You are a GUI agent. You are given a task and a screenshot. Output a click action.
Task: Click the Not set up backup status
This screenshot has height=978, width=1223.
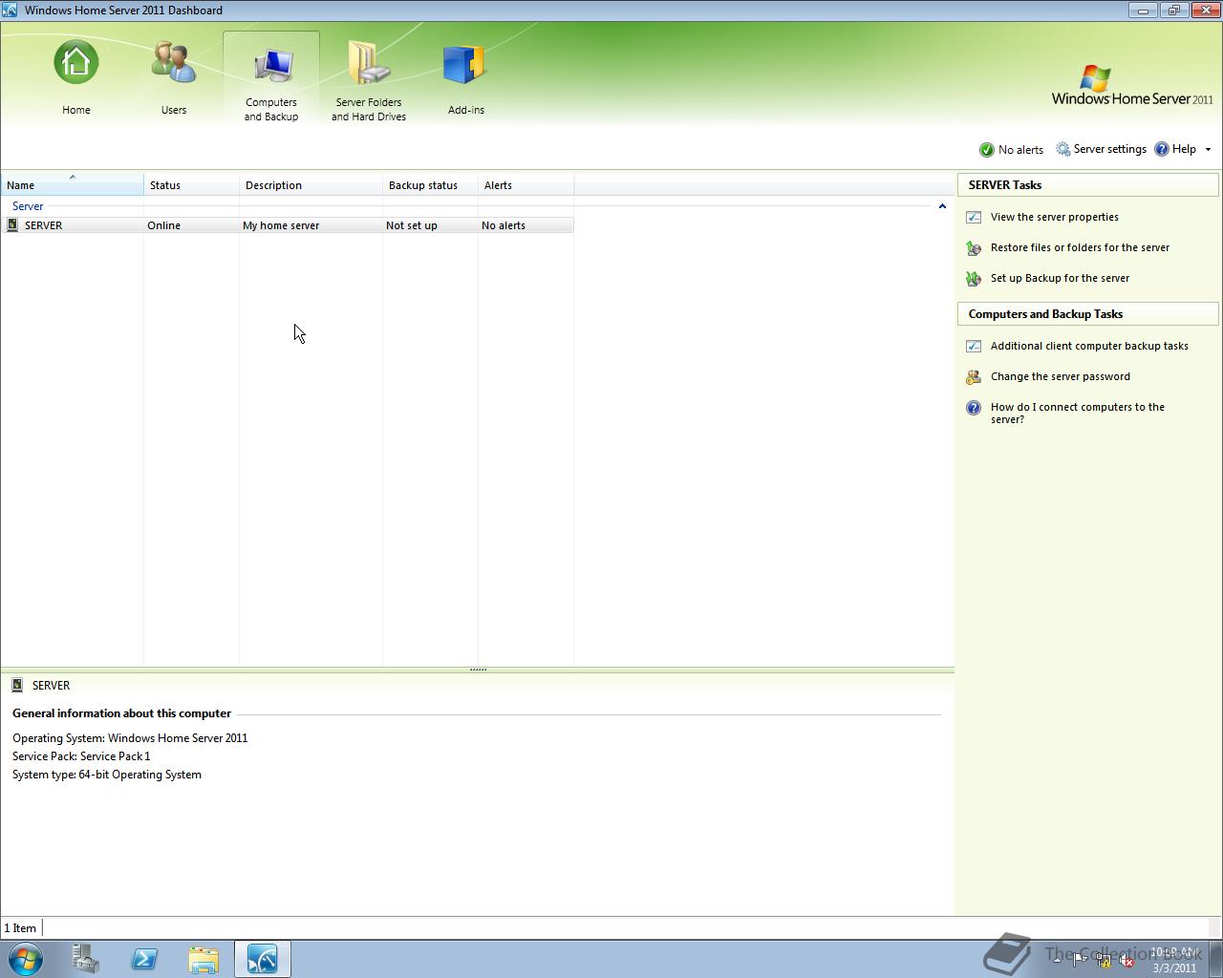[x=411, y=225]
